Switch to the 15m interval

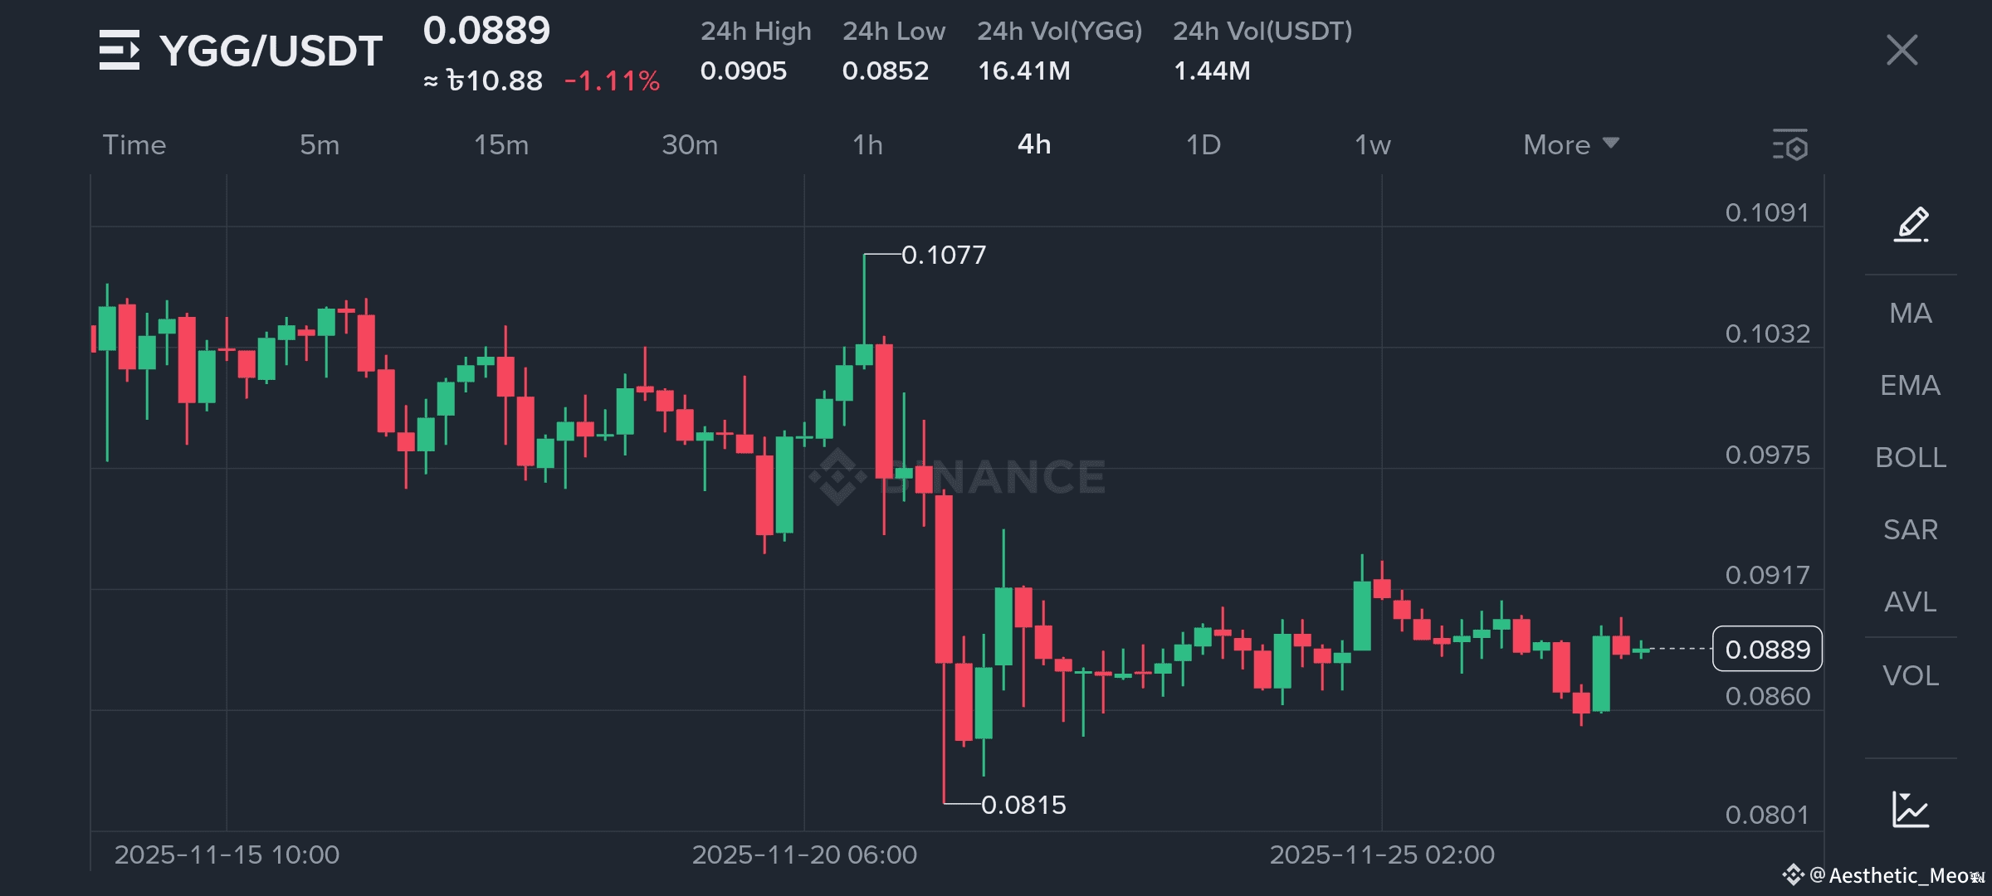(x=500, y=145)
